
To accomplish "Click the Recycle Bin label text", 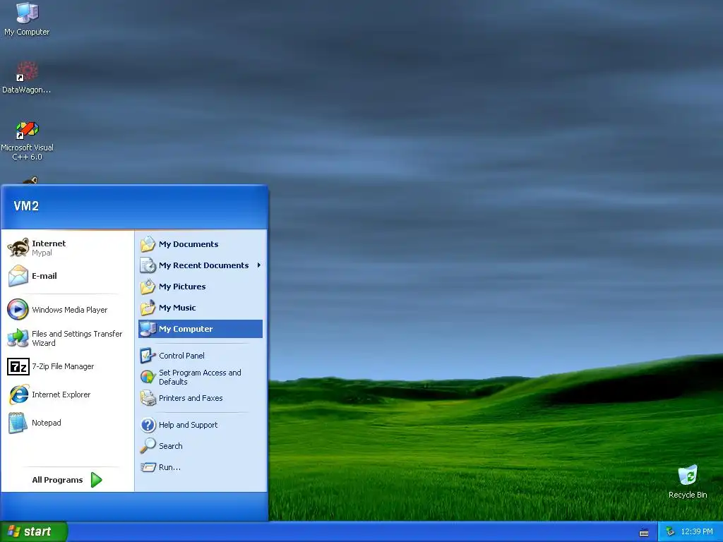I will (688, 495).
